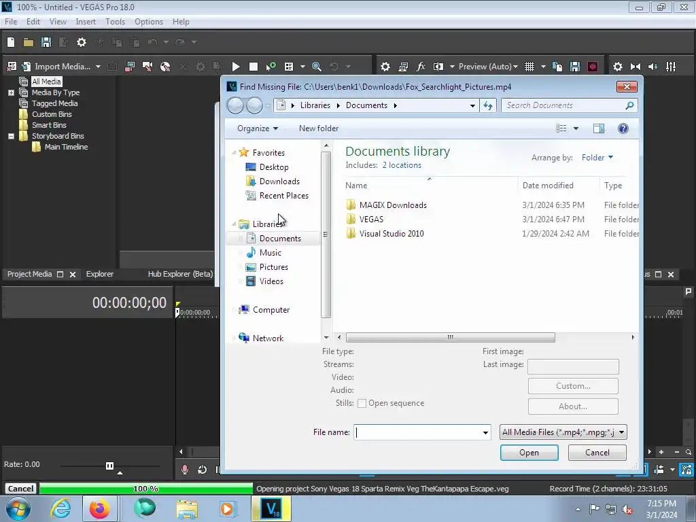This screenshot has height=522, width=696.
Task: Click the Save project disk icon
Action: tap(46, 42)
